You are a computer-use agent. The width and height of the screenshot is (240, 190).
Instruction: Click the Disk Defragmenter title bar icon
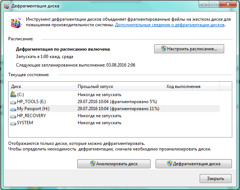point(6,6)
